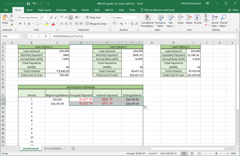Switch to the Data tab
The height and width of the screenshot is (156, 240).
(74, 10)
